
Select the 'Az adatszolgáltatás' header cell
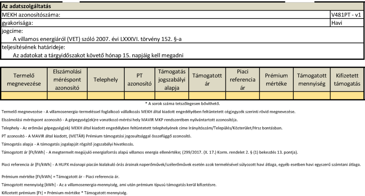(182, 6)
